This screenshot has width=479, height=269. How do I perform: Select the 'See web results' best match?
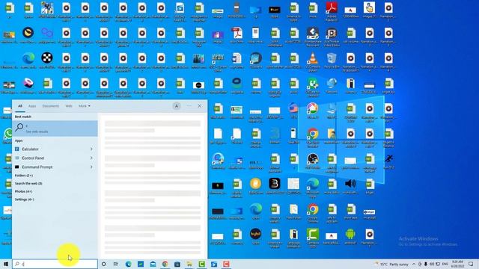point(55,129)
